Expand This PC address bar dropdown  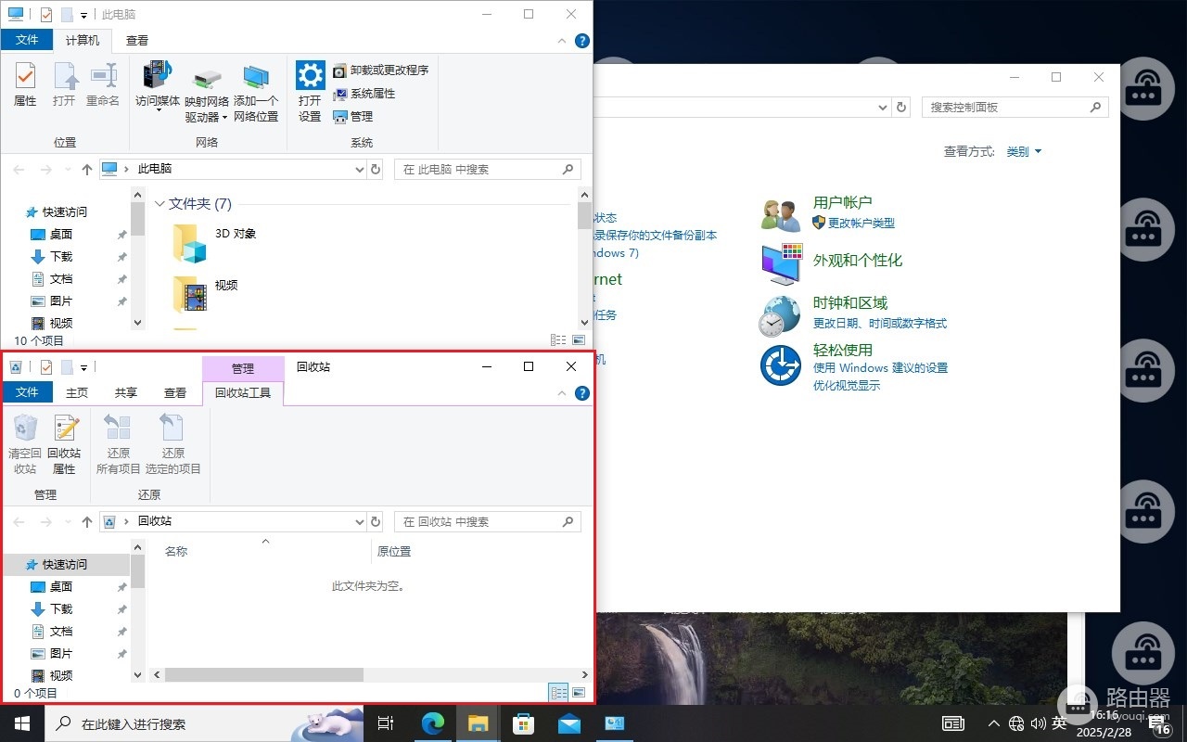coord(360,170)
